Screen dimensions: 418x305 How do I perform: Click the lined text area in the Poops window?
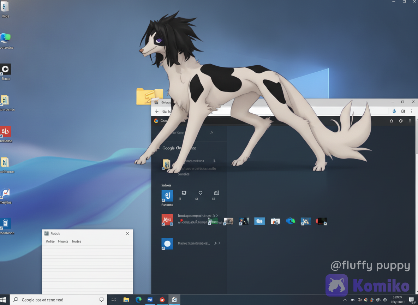[88, 269]
